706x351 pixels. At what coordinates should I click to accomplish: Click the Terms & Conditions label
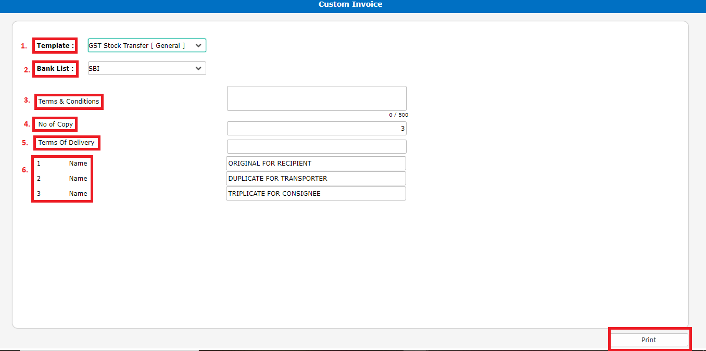pos(69,102)
